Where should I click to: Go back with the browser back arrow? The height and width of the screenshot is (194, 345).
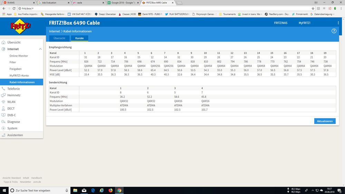click(x=4, y=8)
